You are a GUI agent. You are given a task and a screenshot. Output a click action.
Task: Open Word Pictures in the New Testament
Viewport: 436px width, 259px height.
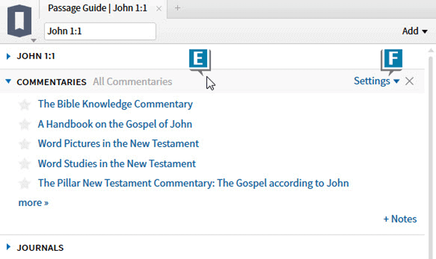pos(118,143)
